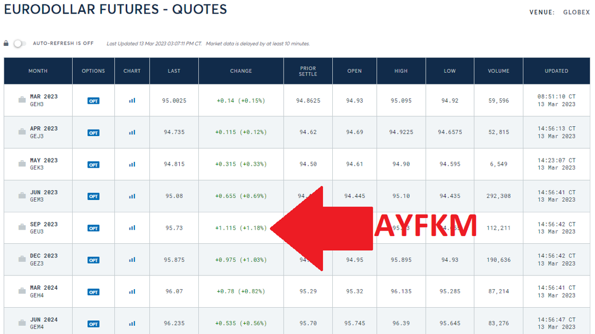Screen dimensions: 595x334
Task: Click low value 94.6575
Action: click(450, 132)
